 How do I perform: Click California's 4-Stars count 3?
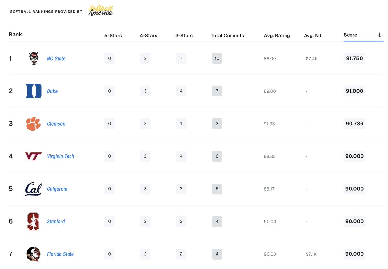[x=145, y=189]
